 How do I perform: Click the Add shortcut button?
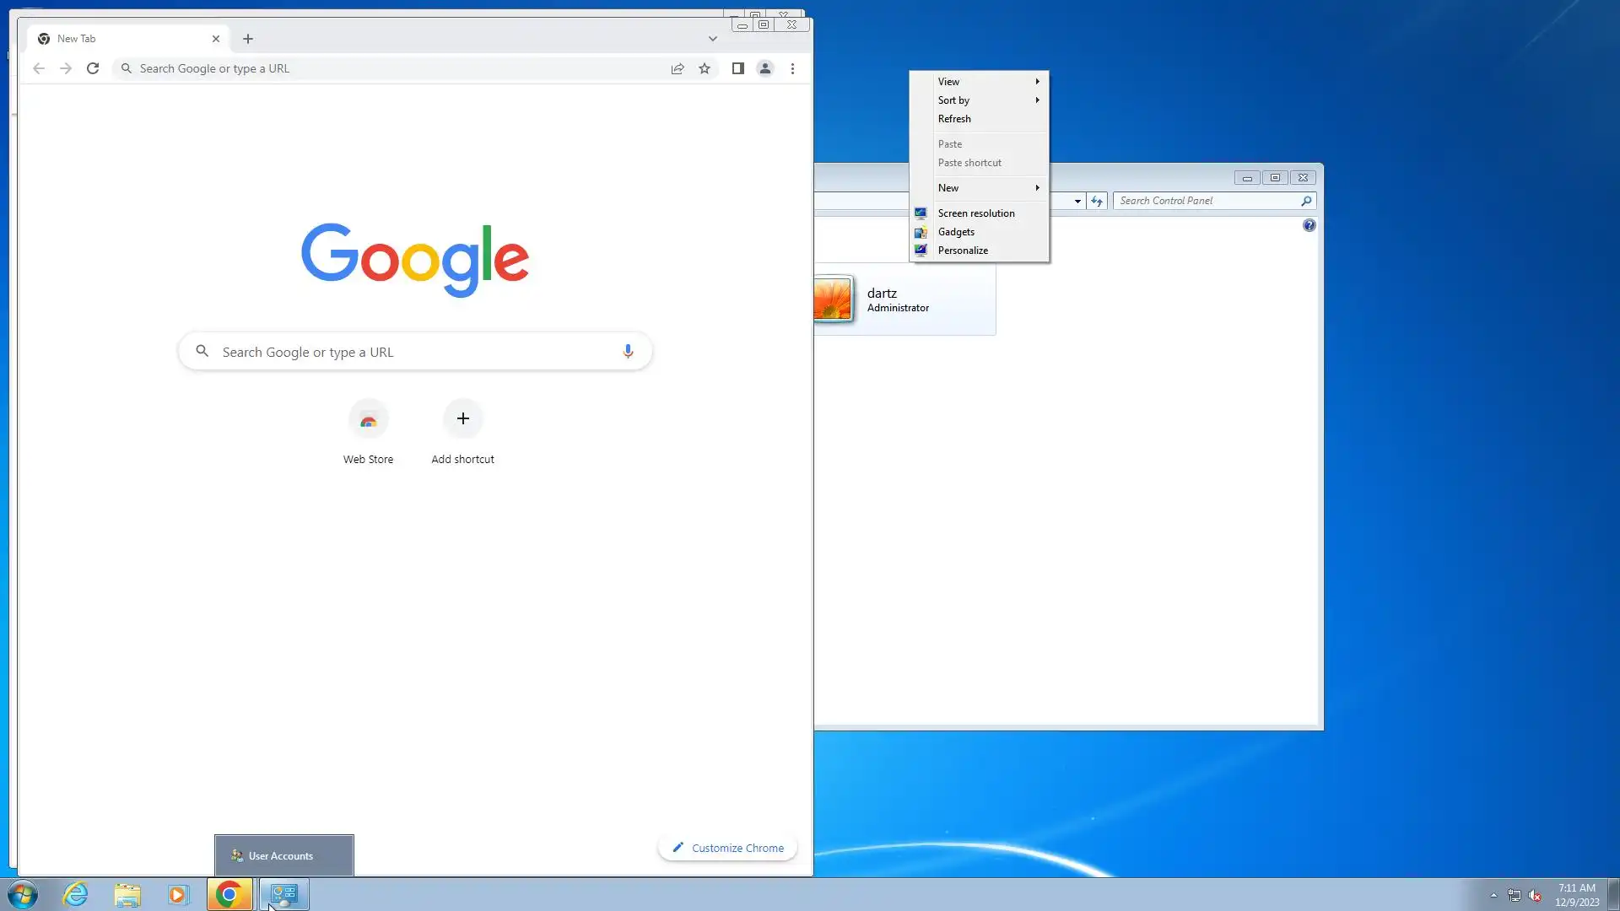462,419
